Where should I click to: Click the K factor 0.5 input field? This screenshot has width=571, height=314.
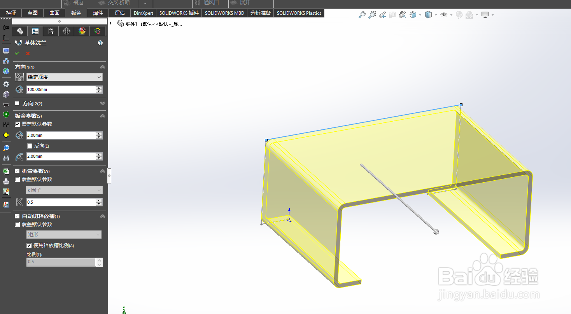(x=61, y=202)
